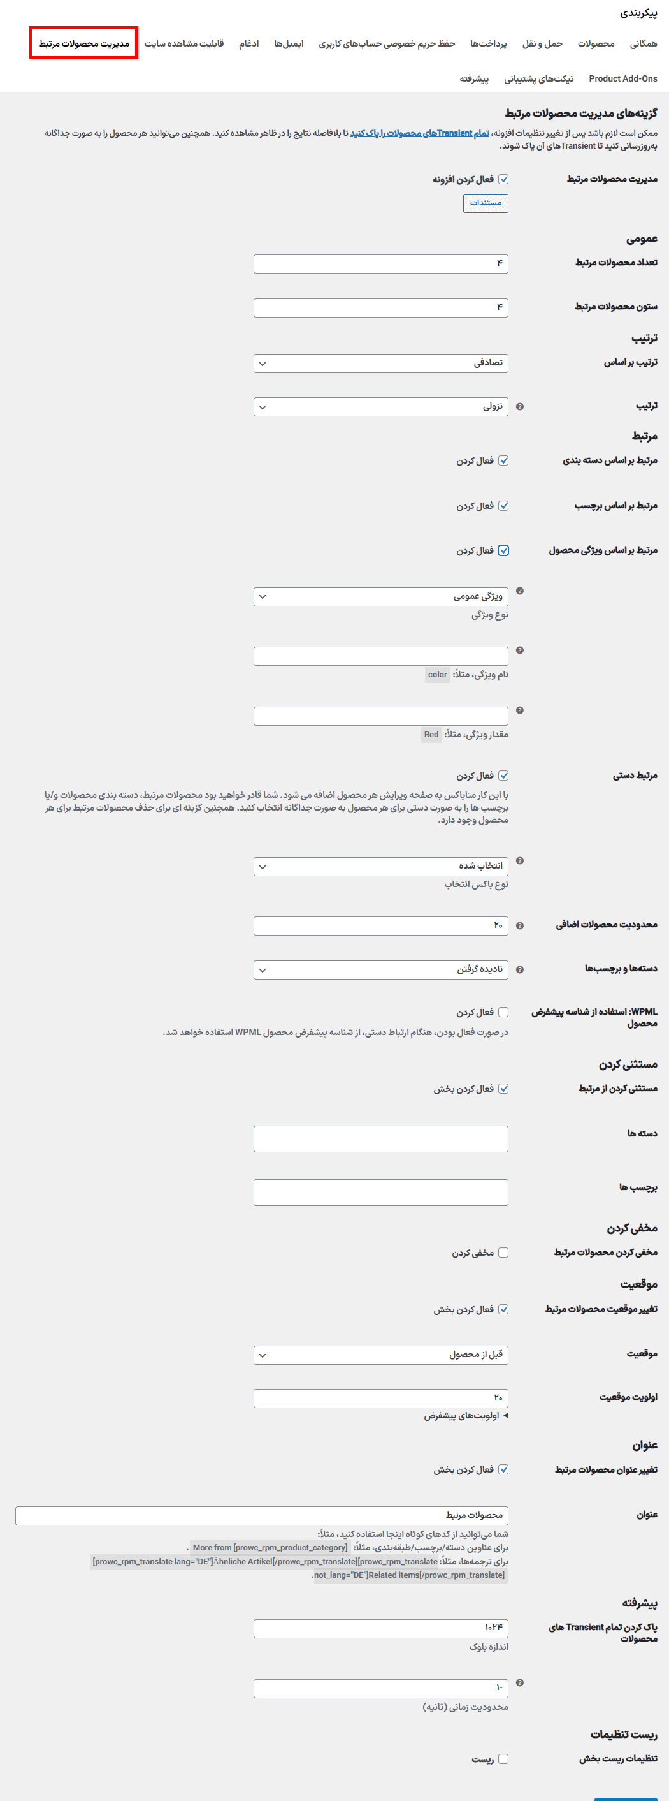Viewport: 669px width, 1801px height.
Task: Click help icon beside مقدار ویژگی field
Action: (x=519, y=710)
